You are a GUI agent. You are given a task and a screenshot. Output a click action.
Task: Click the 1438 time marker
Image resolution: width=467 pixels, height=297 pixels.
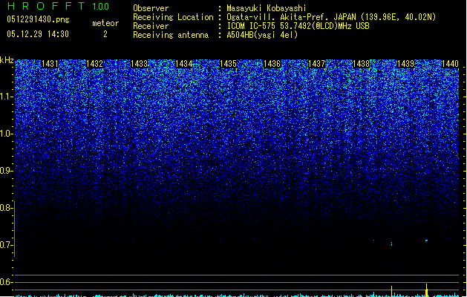coord(361,64)
